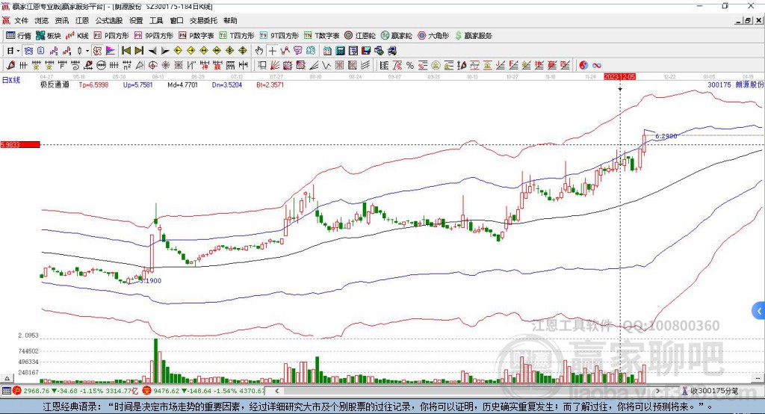
Task: Open the 行情 quotes view
Action: point(19,36)
